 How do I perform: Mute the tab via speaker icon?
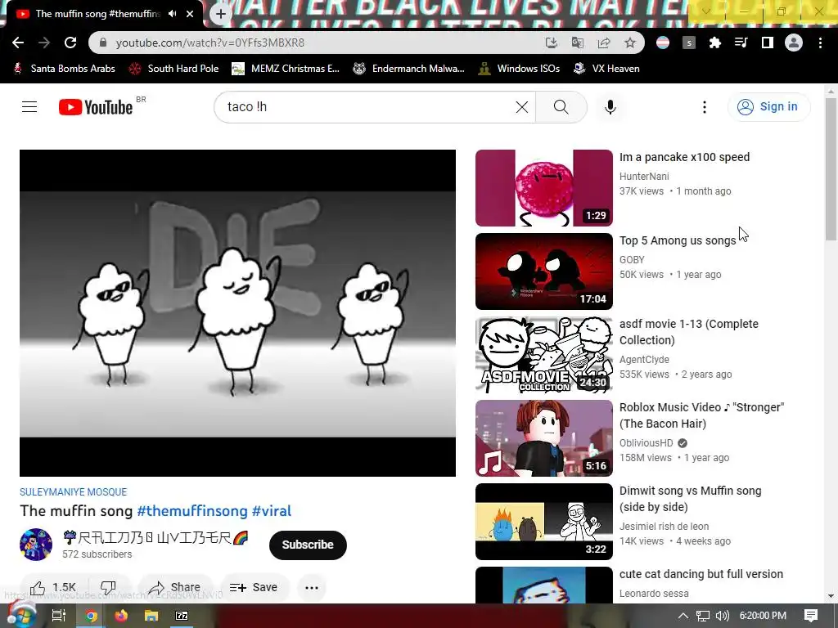coord(172,14)
